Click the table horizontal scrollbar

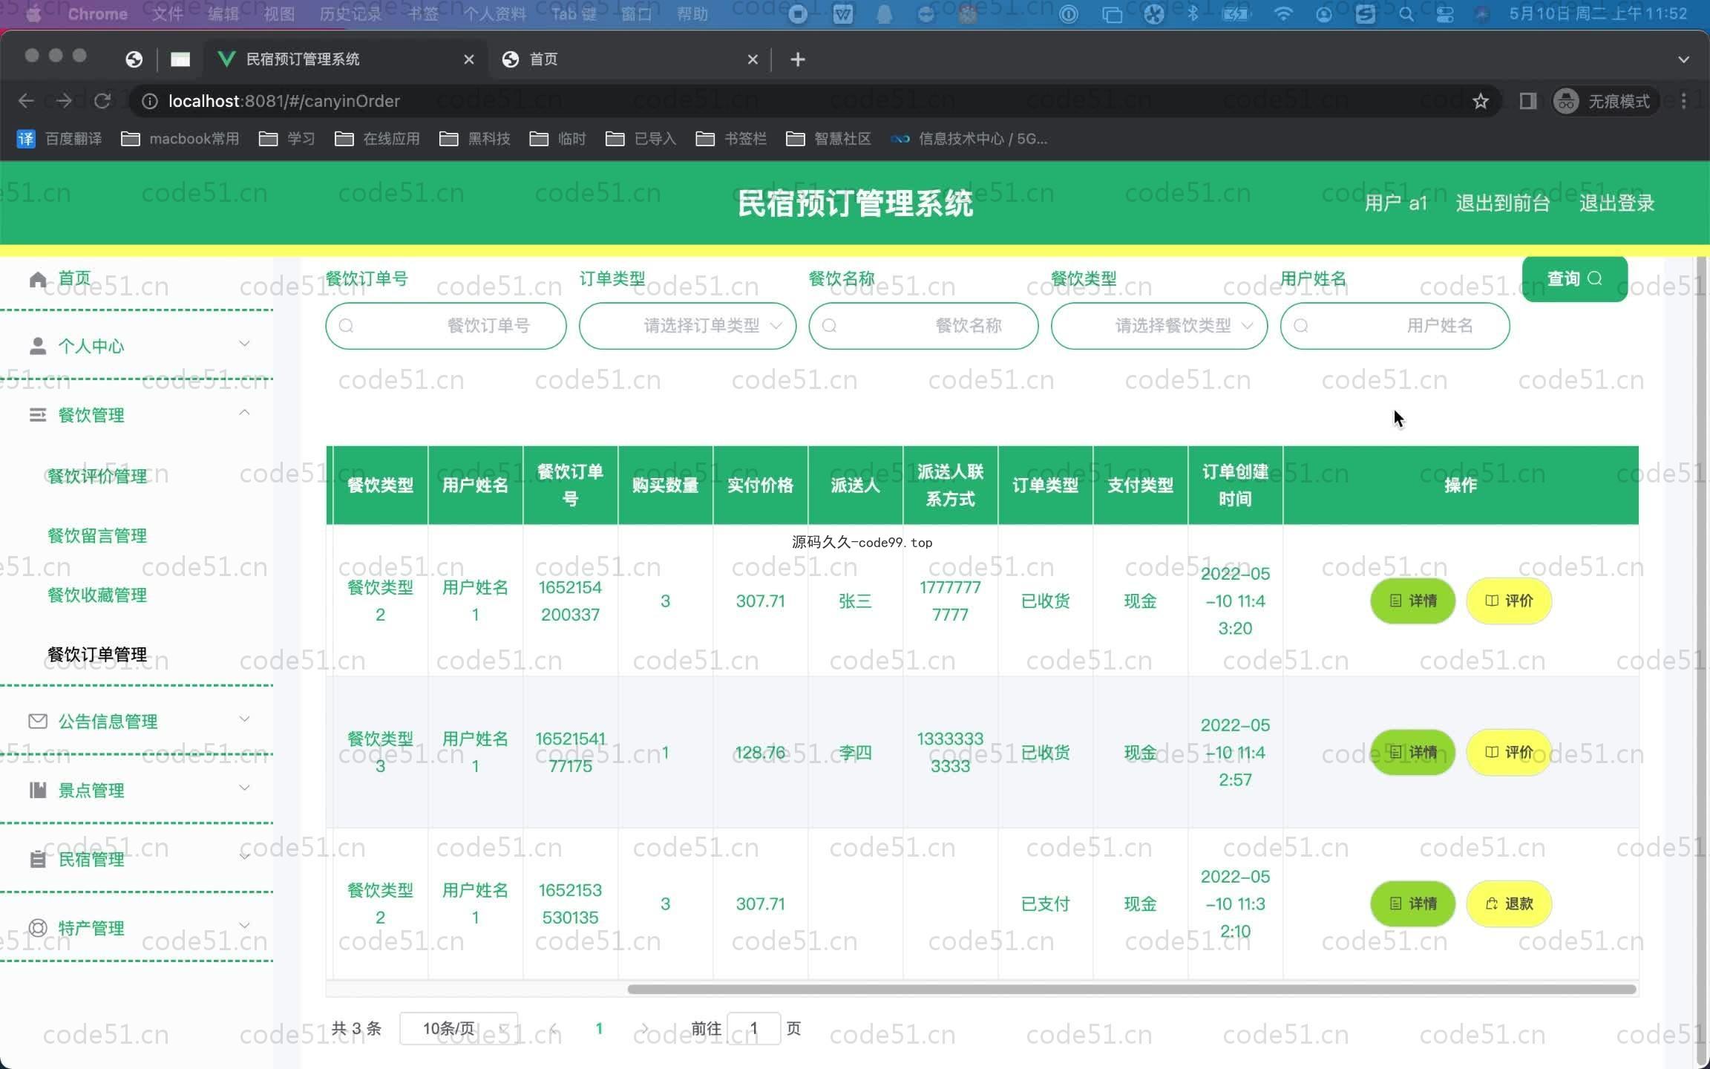(1131, 989)
